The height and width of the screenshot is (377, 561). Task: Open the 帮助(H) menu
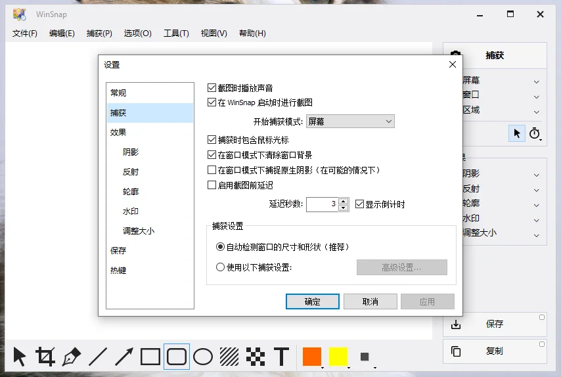(x=252, y=33)
